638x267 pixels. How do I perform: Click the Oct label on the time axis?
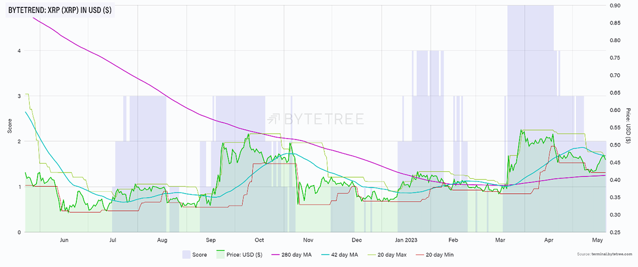(260, 240)
